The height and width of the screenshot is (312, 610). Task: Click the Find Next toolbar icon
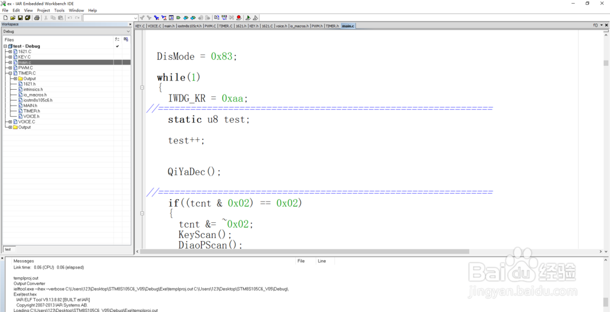coord(149,18)
